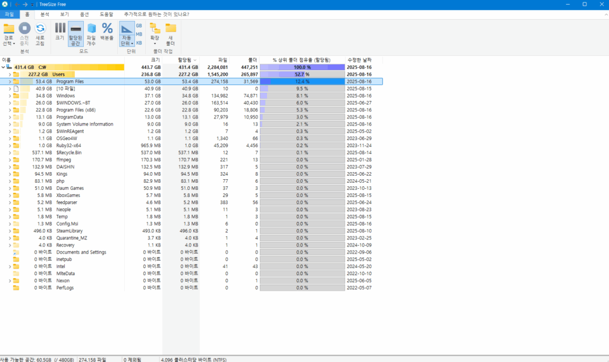Switch to the 보기 ribbon tab

(64, 14)
